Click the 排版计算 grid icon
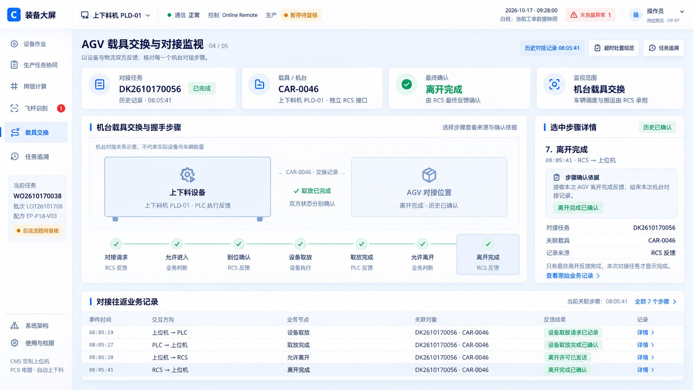The width and height of the screenshot is (693, 390). 15,86
